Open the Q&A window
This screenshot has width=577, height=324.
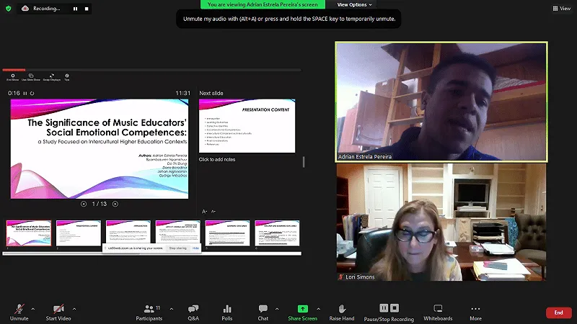pos(193,311)
